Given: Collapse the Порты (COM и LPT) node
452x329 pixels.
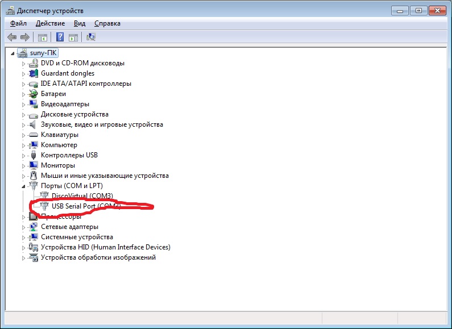Looking at the screenshot, I should [x=24, y=186].
